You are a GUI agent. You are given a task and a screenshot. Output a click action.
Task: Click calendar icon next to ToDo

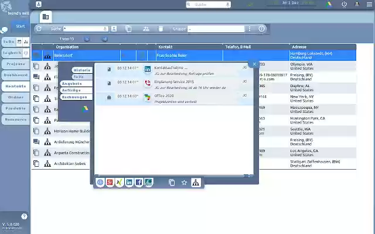(19, 42)
